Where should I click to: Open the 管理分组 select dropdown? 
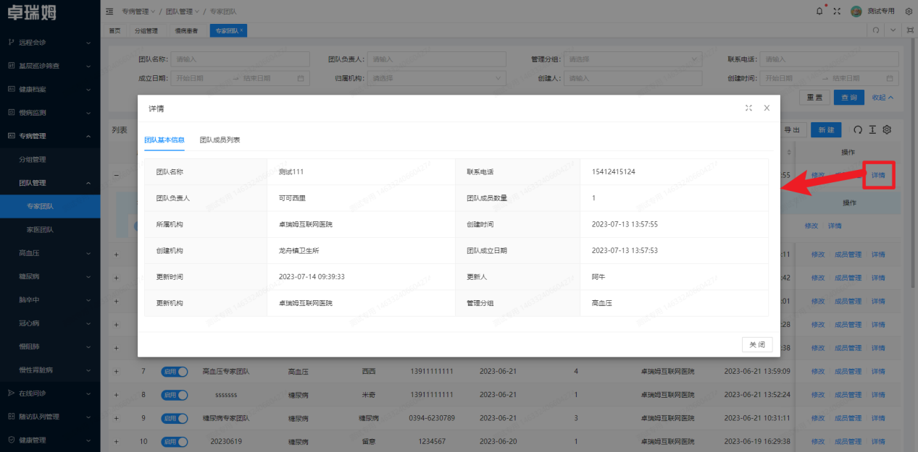tap(633, 59)
